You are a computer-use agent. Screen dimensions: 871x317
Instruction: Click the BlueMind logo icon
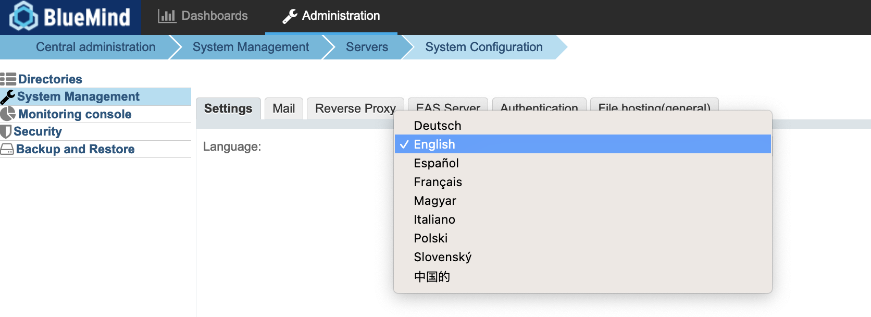(23, 17)
